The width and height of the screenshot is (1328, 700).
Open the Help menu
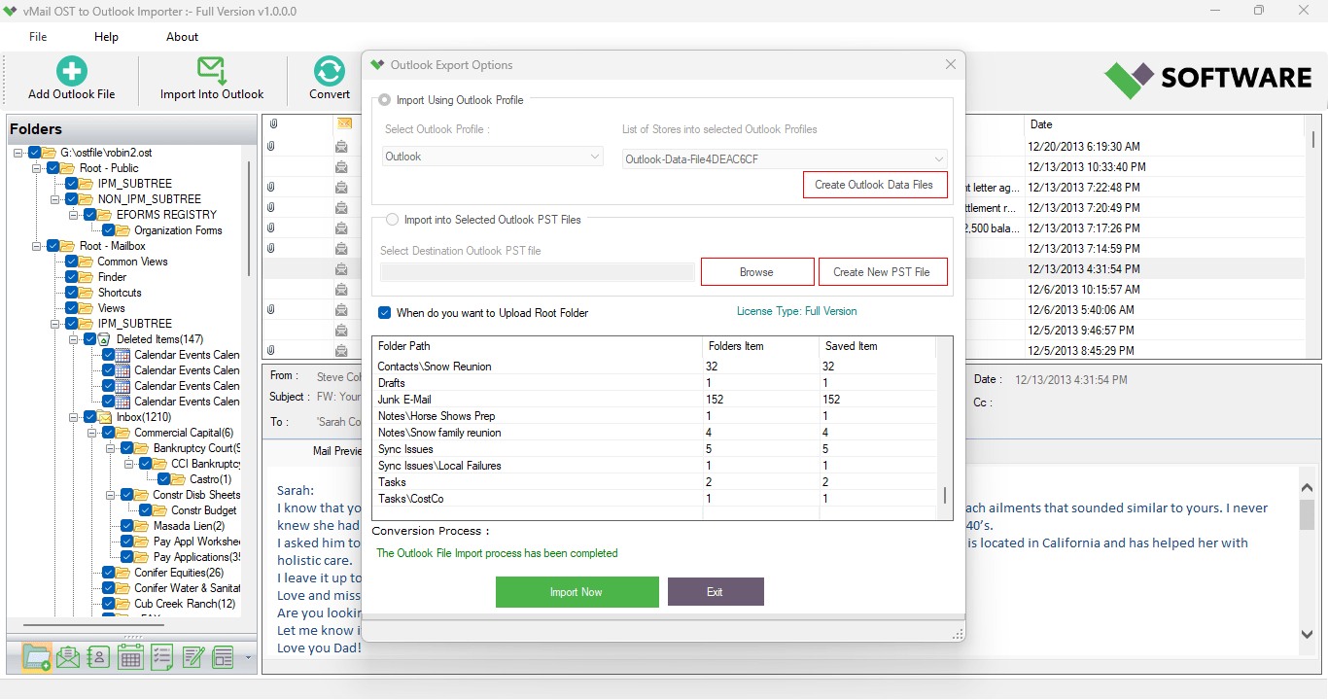(106, 37)
